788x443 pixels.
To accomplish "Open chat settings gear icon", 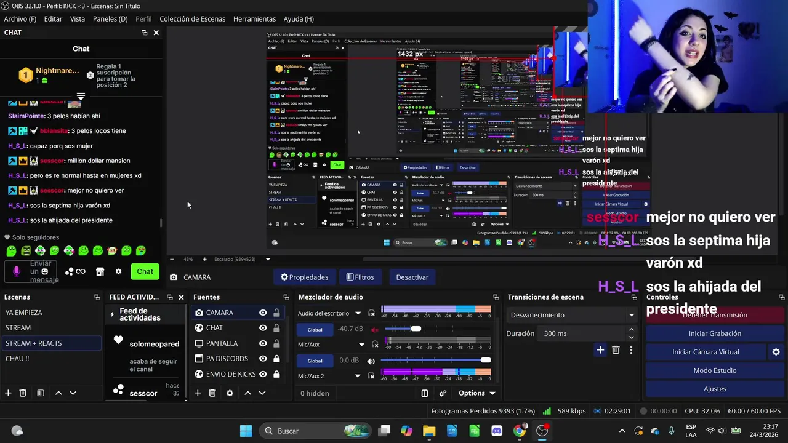I will pos(118,271).
